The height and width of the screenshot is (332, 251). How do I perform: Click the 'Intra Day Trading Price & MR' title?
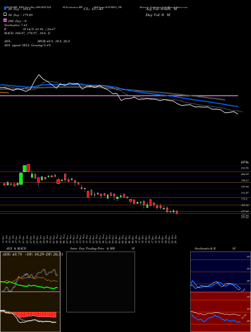(x=92, y=248)
